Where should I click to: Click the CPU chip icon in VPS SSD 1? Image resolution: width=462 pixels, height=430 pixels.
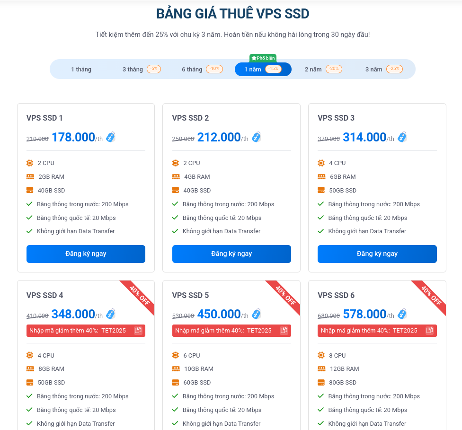(x=30, y=163)
